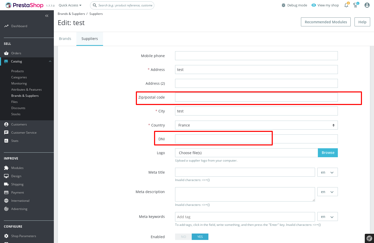This screenshot has width=374, height=243.
Task: Click the International globe icon
Action: [x=6, y=201]
